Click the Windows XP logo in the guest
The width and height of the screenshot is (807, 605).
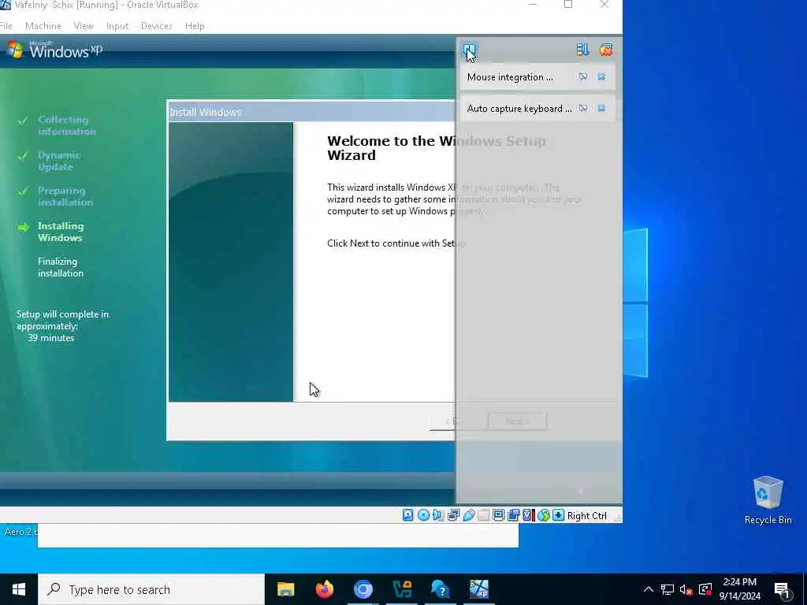[x=55, y=50]
